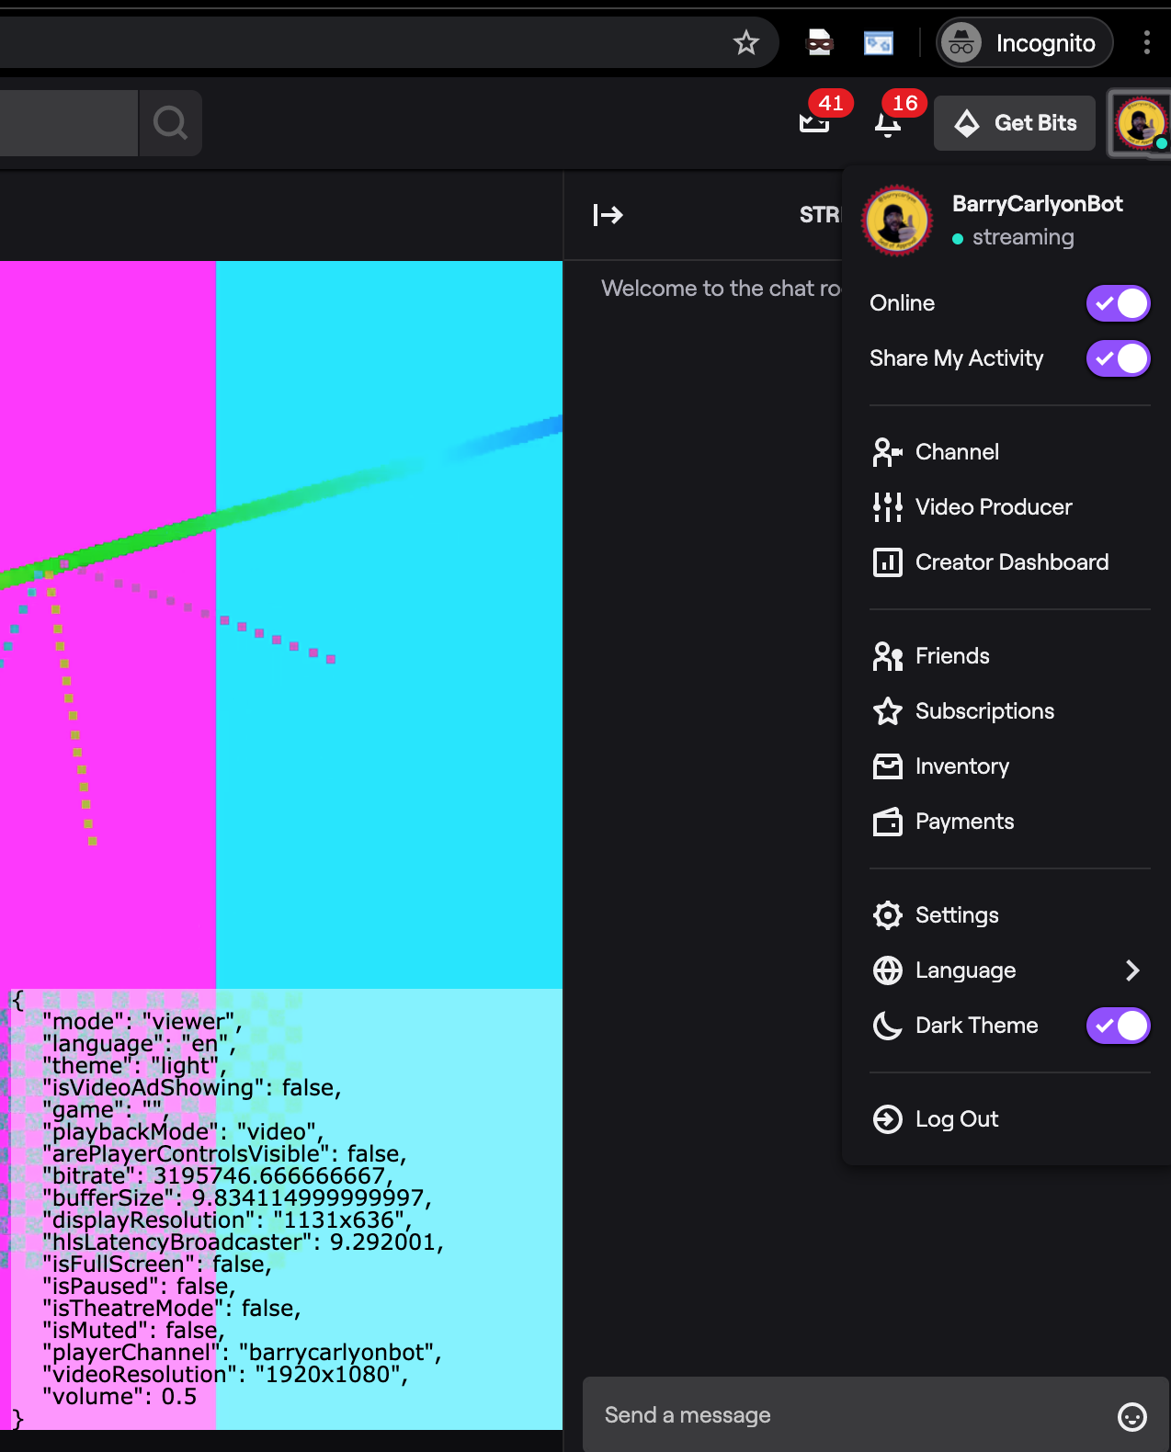This screenshot has width=1171, height=1452.
Task: Open the browser three-dot menu
Action: (x=1146, y=42)
